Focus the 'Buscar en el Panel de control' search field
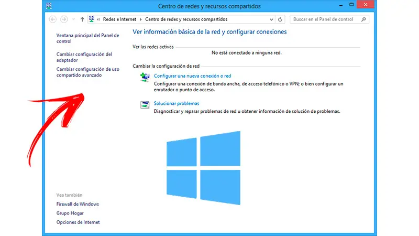 [x=329, y=19]
